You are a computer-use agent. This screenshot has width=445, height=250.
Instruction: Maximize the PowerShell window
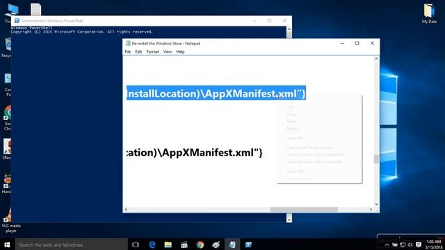pos(269,21)
